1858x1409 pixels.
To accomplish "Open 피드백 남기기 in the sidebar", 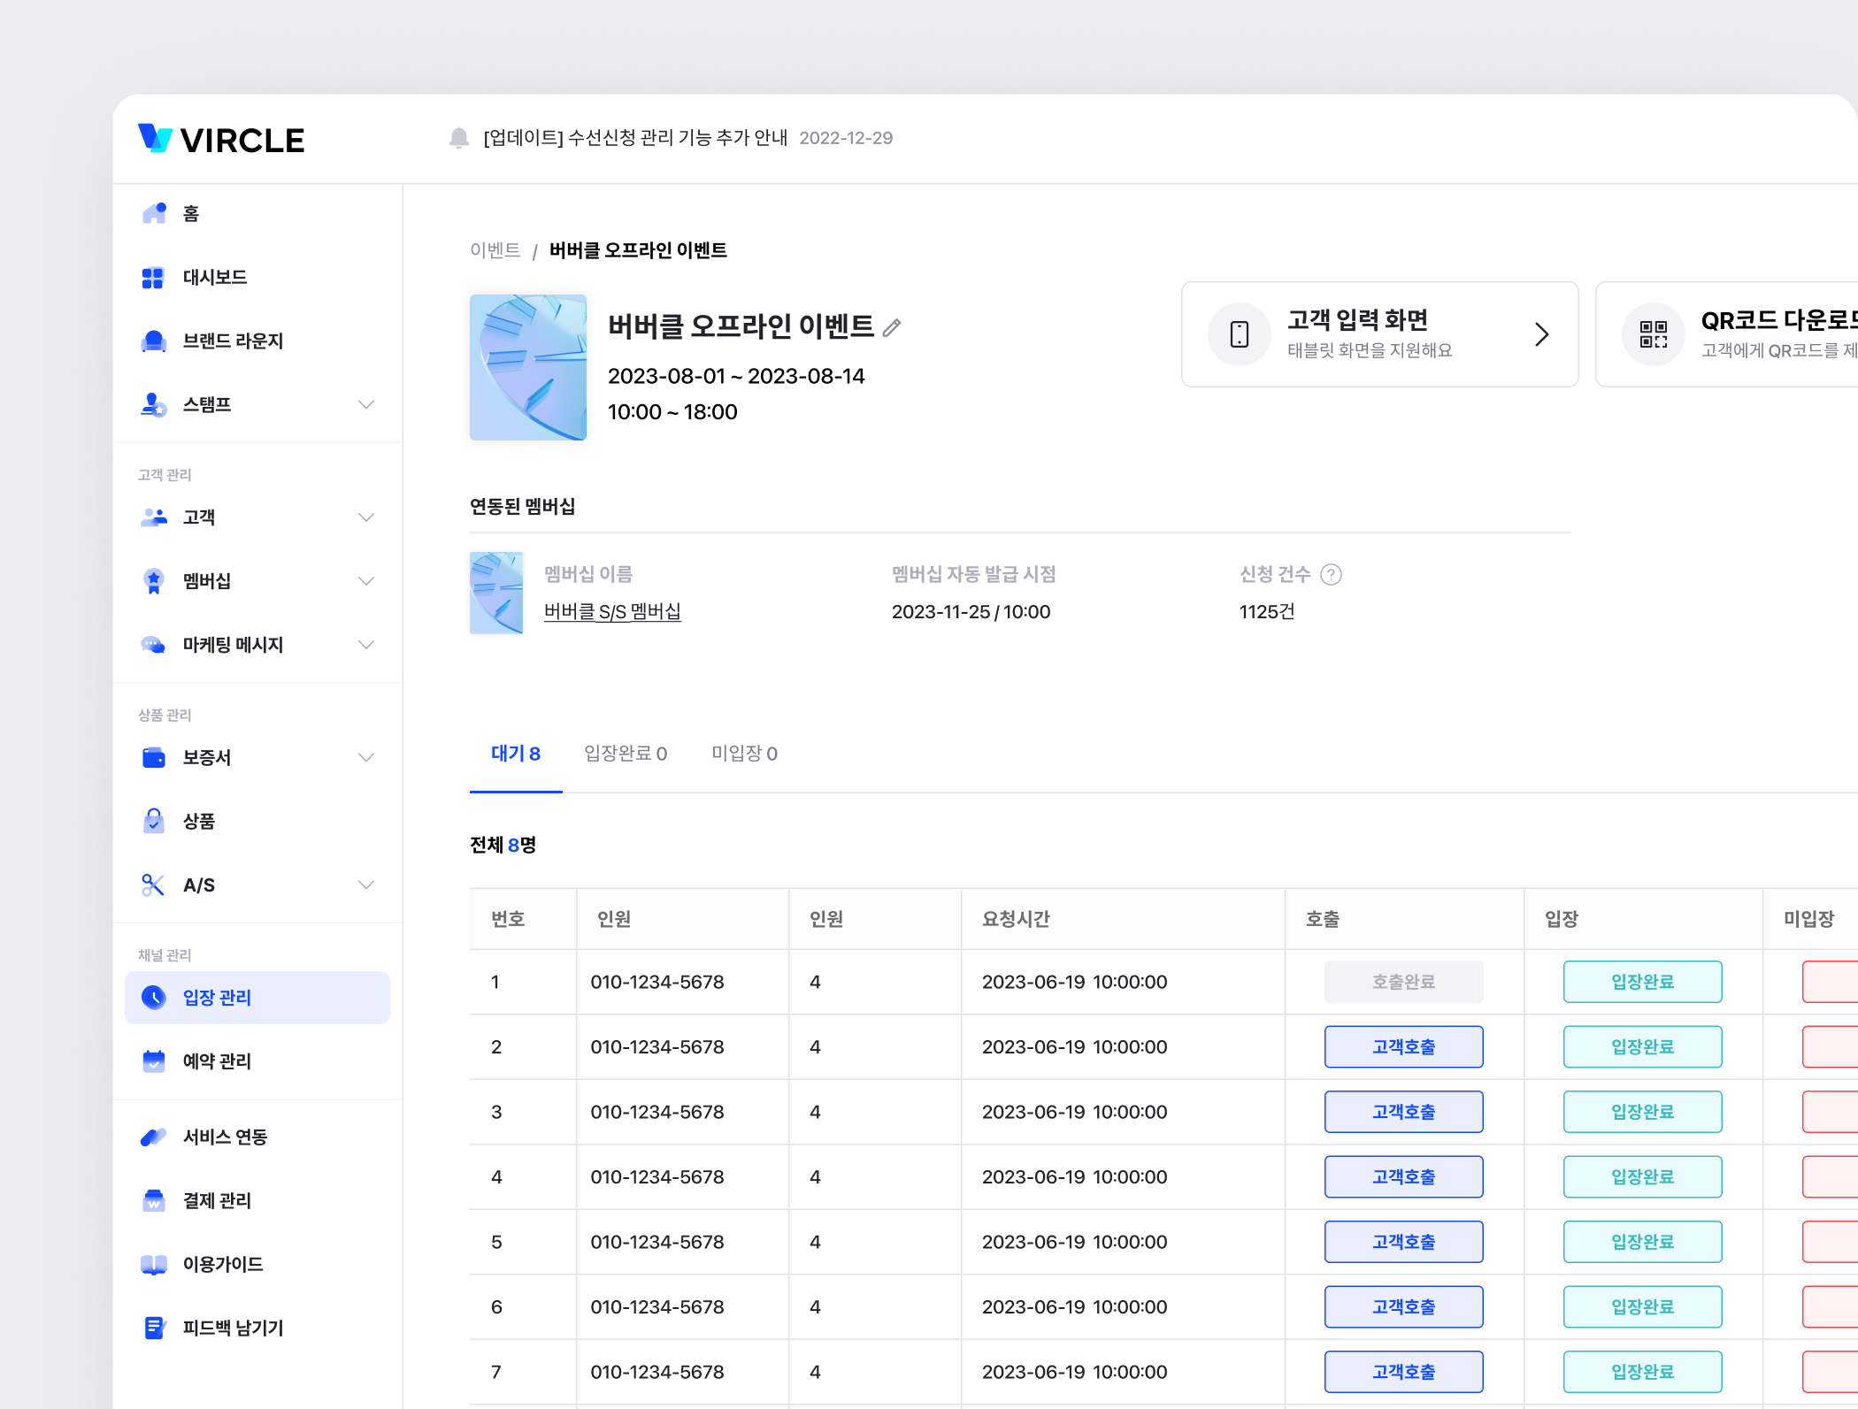I will coord(233,1328).
